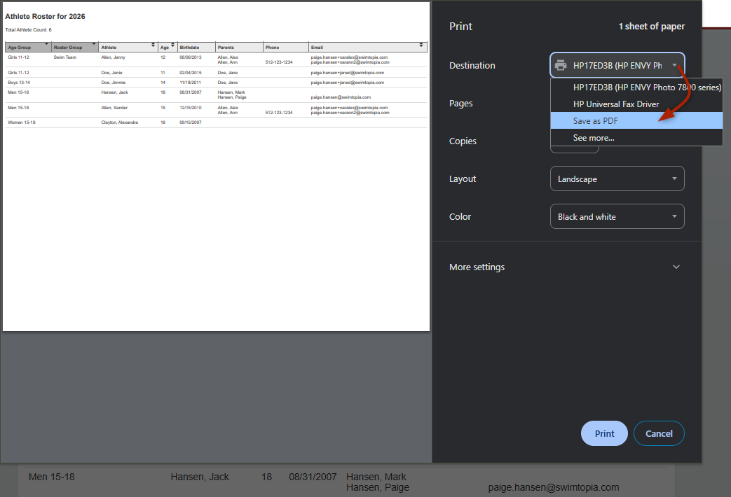Choose HP Universal Fax Driver destination
The height and width of the screenshot is (497, 731).
point(615,104)
